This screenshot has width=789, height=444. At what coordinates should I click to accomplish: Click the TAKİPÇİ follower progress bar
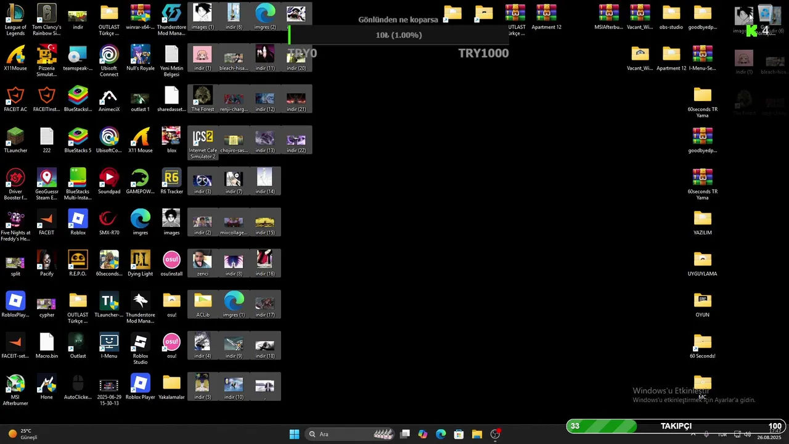[x=676, y=426]
